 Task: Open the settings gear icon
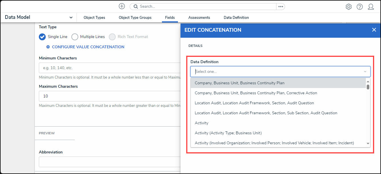(348, 7)
